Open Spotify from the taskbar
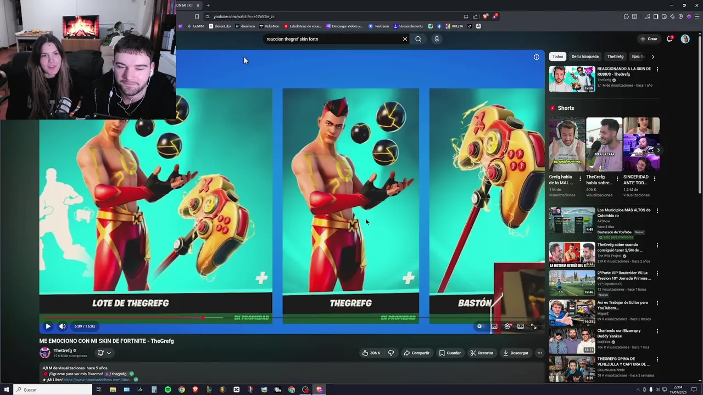Screen dimensions: 703x395 tap(168, 390)
